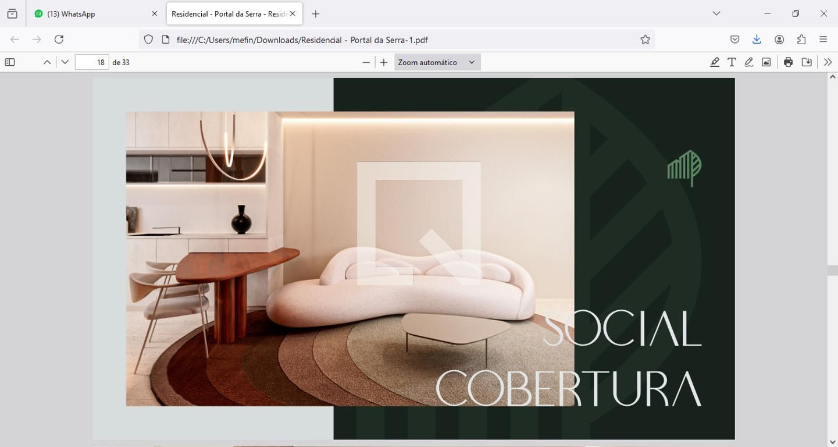The width and height of the screenshot is (838, 447).
Task: Select the add image tool
Action: [x=766, y=62]
